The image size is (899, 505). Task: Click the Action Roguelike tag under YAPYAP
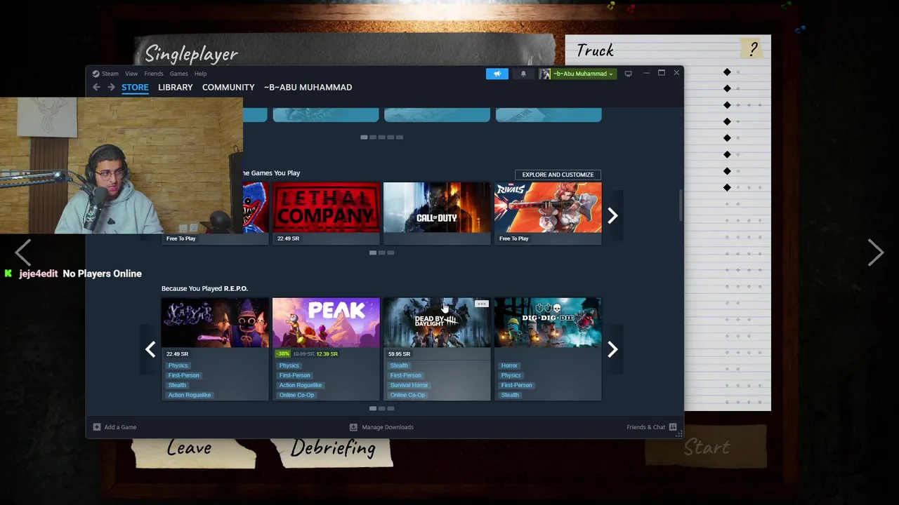coord(190,395)
